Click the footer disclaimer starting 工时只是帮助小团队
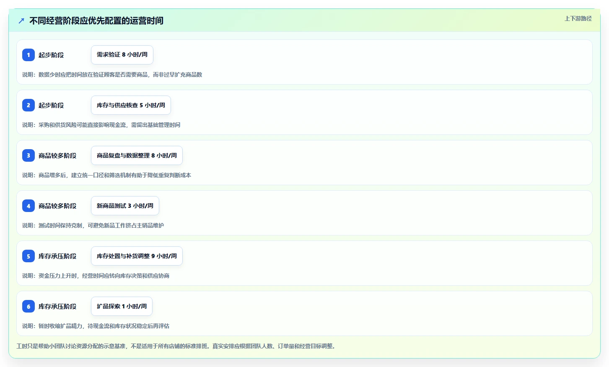 176,346
